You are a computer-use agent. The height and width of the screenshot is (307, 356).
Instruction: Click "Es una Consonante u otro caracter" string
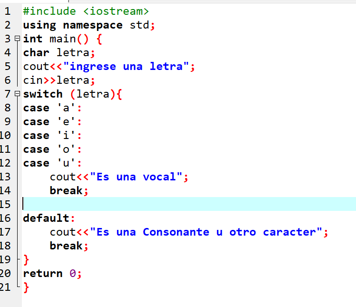tap(206, 232)
